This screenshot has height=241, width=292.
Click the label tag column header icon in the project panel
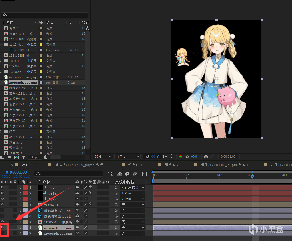click(x=41, y=23)
